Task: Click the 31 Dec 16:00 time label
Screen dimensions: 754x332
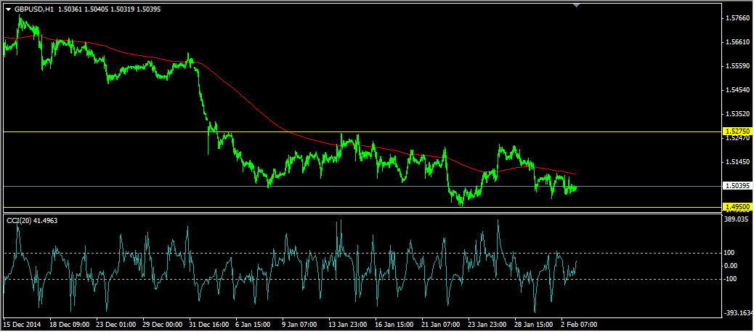Action: (x=209, y=325)
